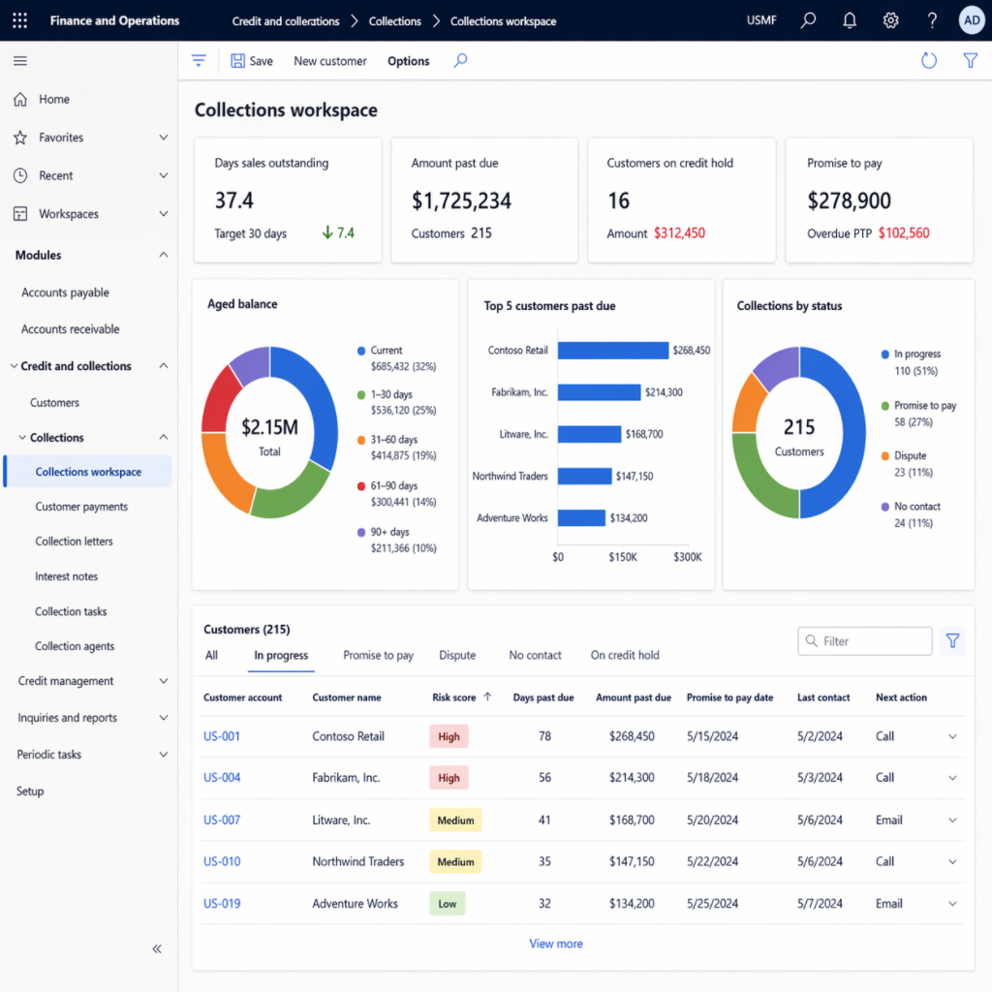
Task: Click the Favorites star icon
Action: click(20, 138)
